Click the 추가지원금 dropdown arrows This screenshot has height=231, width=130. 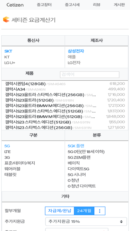click(121, 221)
